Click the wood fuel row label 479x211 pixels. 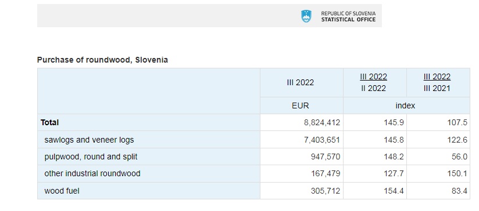click(62, 191)
